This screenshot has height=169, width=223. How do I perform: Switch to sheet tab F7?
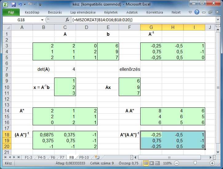click(x=62, y=158)
